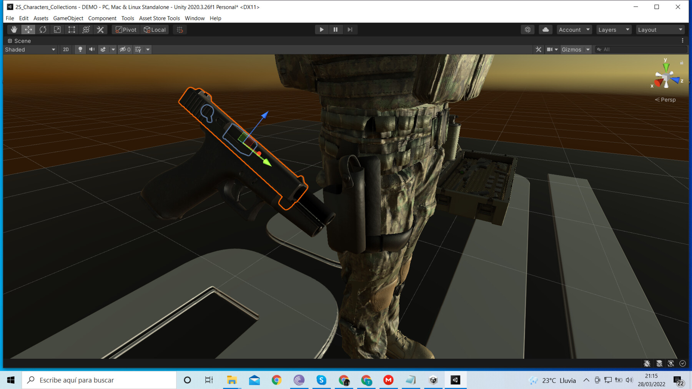Viewport: 692px width, 389px height.
Task: Toggle Scene audio
Action: click(x=92, y=50)
